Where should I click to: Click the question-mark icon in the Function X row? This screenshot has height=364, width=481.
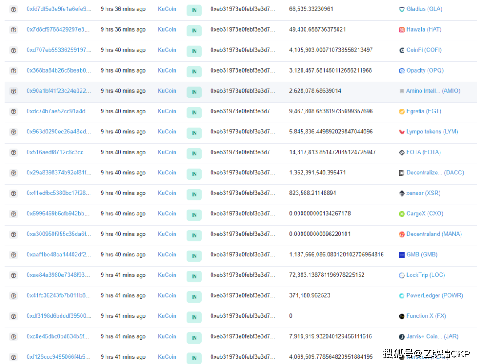(13, 316)
